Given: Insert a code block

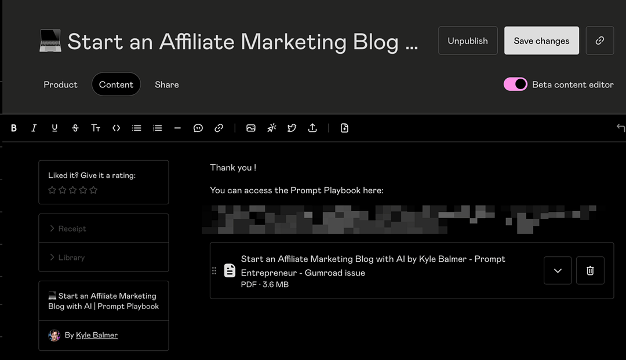Looking at the screenshot, I should (x=116, y=128).
